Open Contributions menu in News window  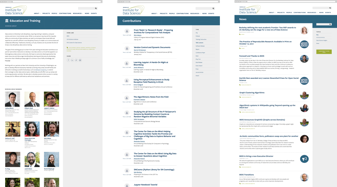pos(300,13)
